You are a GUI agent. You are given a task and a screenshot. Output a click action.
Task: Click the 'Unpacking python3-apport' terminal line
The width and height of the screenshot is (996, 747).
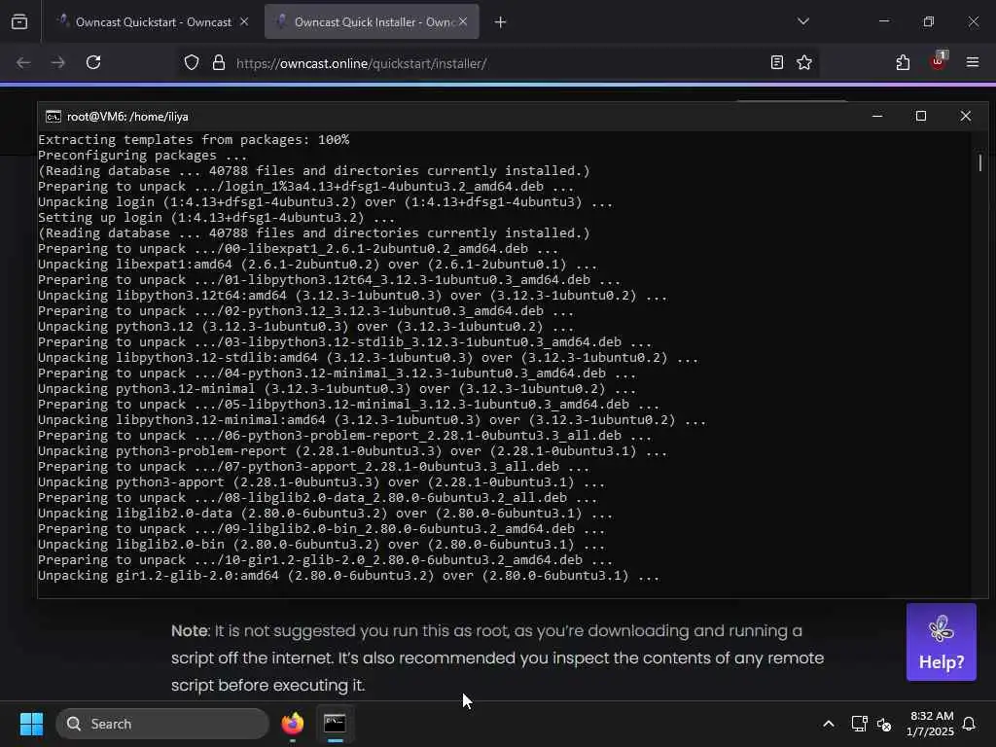(x=321, y=482)
